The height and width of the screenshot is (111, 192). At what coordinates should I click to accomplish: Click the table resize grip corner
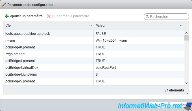point(187,93)
